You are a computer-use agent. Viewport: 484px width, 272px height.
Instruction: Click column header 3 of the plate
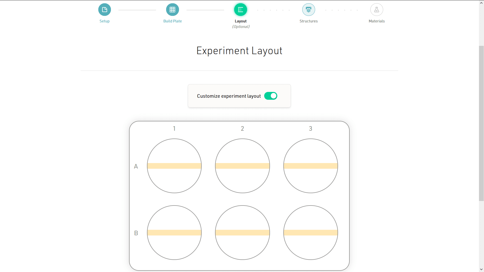(311, 128)
